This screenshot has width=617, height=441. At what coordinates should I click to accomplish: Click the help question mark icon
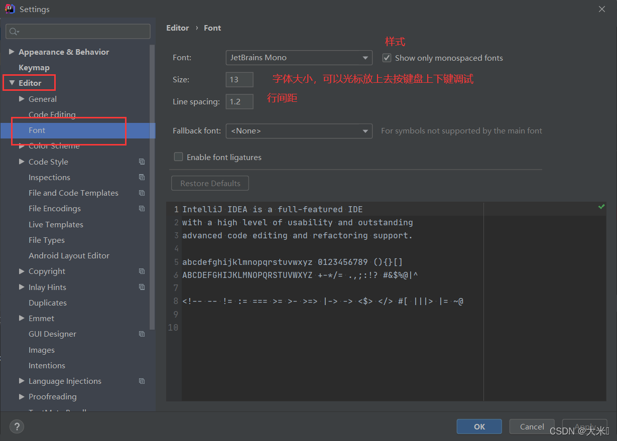tap(17, 427)
